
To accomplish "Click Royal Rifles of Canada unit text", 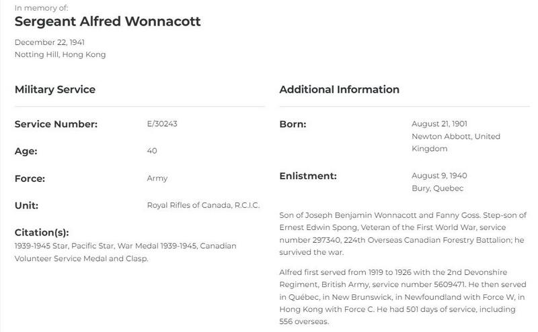I will pyautogui.click(x=204, y=205).
